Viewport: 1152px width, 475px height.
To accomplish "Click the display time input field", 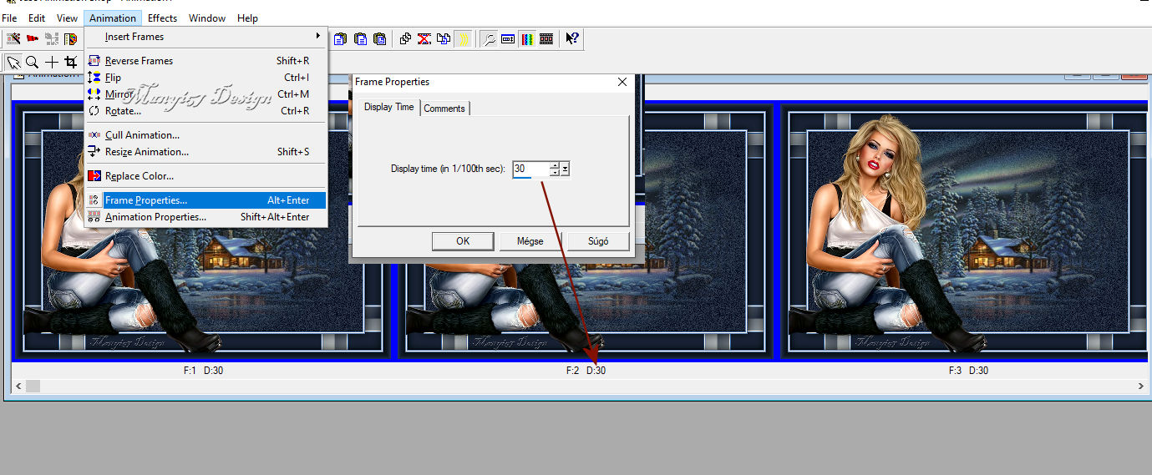I will [530, 169].
